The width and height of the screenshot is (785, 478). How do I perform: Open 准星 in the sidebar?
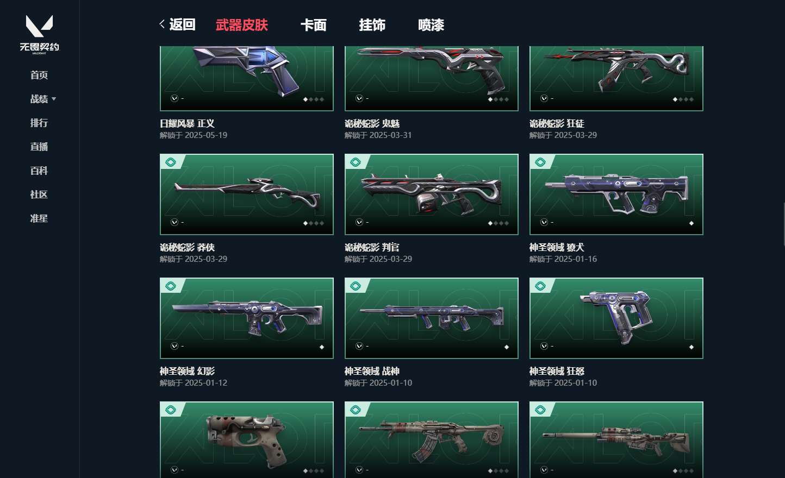[39, 218]
